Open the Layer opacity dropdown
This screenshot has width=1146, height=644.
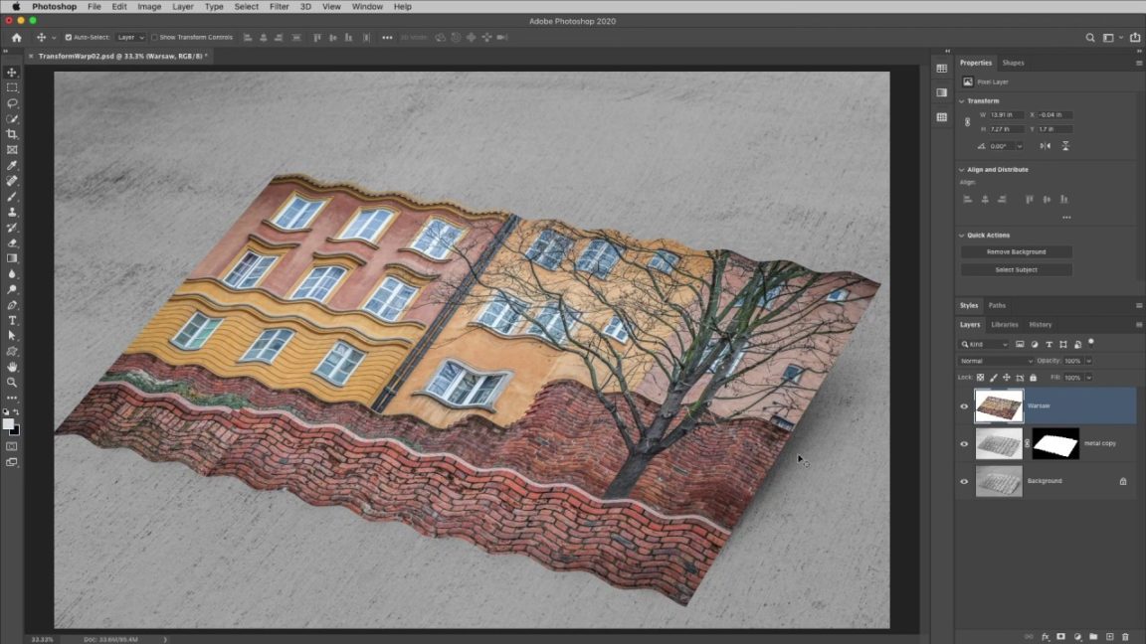tap(1088, 361)
